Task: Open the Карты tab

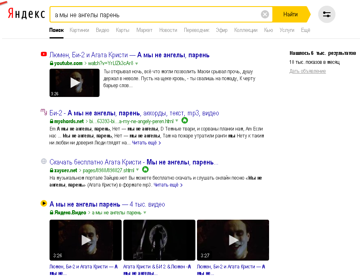Action: point(122,30)
